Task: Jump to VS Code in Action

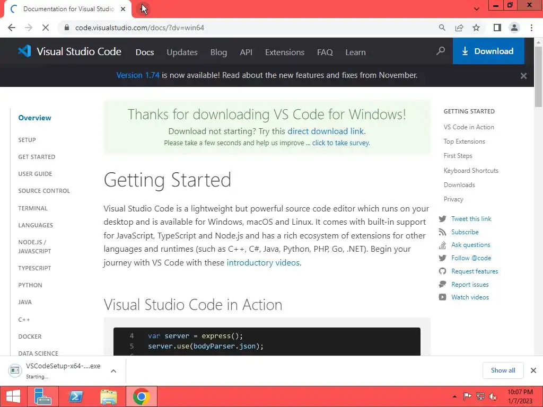Action: (x=469, y=127)
